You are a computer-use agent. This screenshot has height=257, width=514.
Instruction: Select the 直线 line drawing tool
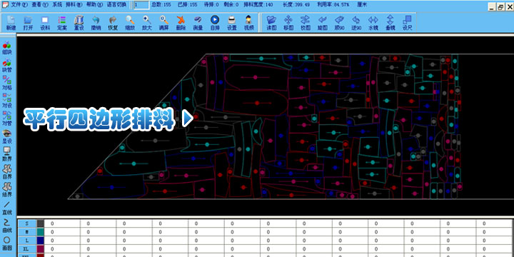pos(7,208)
